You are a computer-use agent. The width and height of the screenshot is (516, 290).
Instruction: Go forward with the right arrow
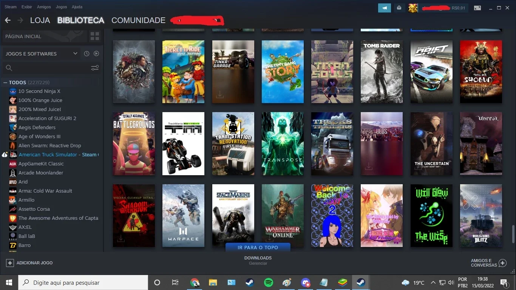tap(20, 20)
